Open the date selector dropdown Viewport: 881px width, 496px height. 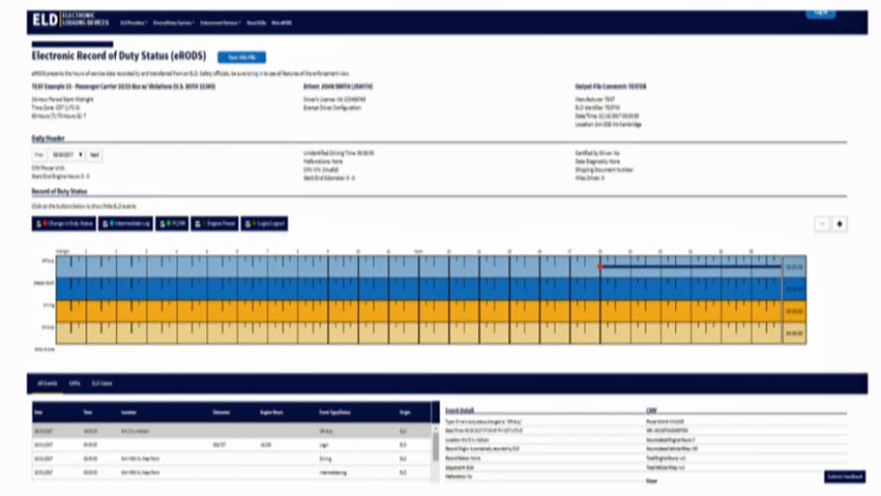click(x=67, y=155)
